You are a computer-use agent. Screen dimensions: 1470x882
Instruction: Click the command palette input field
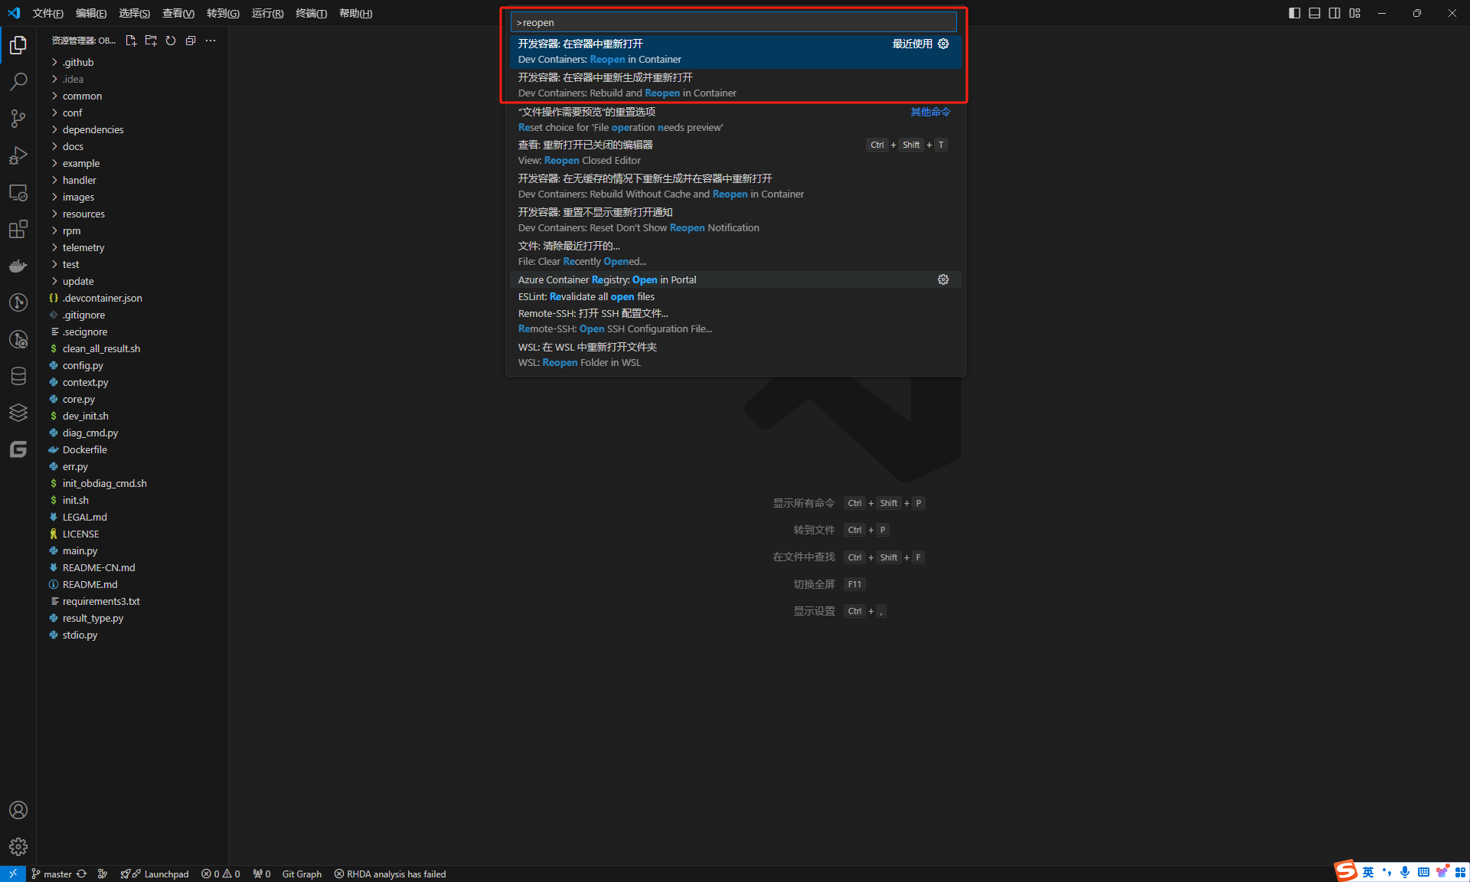[733, 22]
